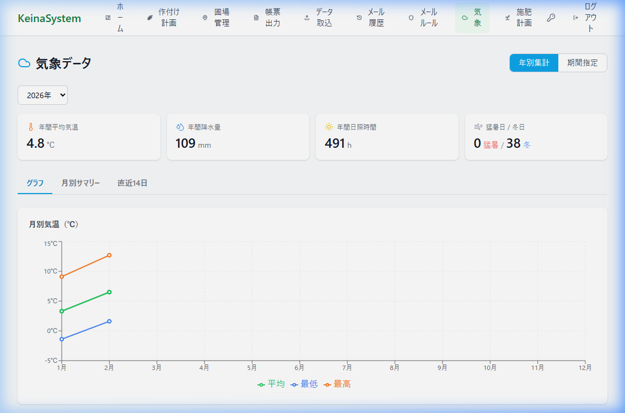The width and height of the screenshot is (625, 413).
Task: Switch to 期間指定 mode
Action: click(x=583, y=63)
